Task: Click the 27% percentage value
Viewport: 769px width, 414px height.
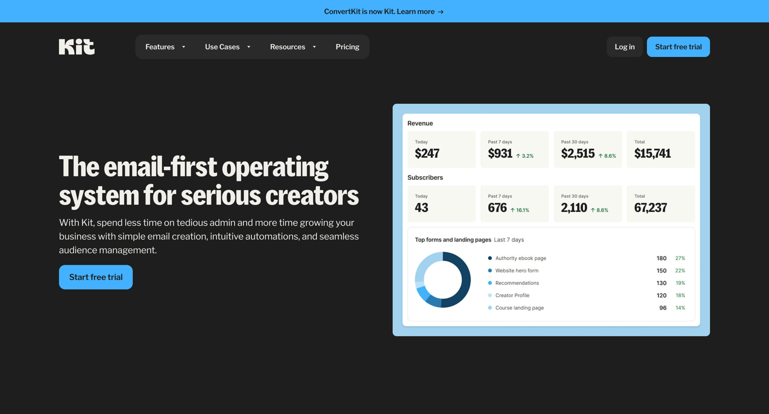Action: pos(680,258)
